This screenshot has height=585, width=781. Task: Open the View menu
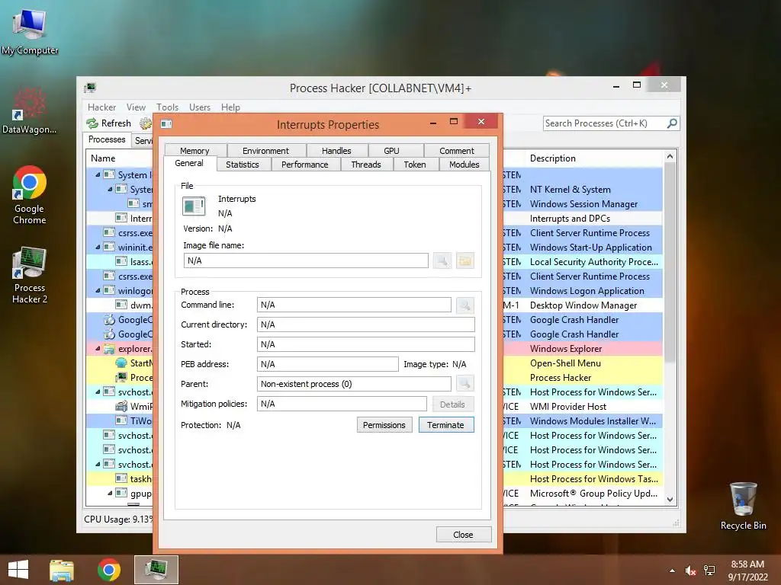click(x=136, y=107)
